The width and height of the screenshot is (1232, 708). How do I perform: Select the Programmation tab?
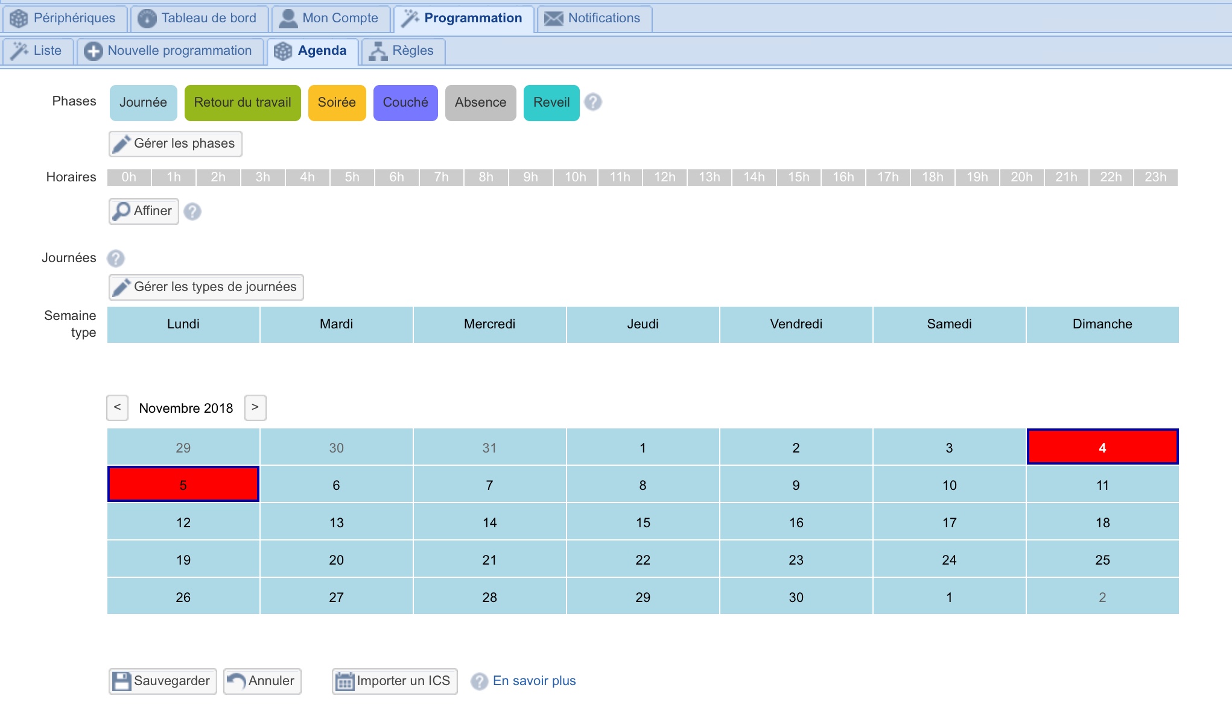463,18
